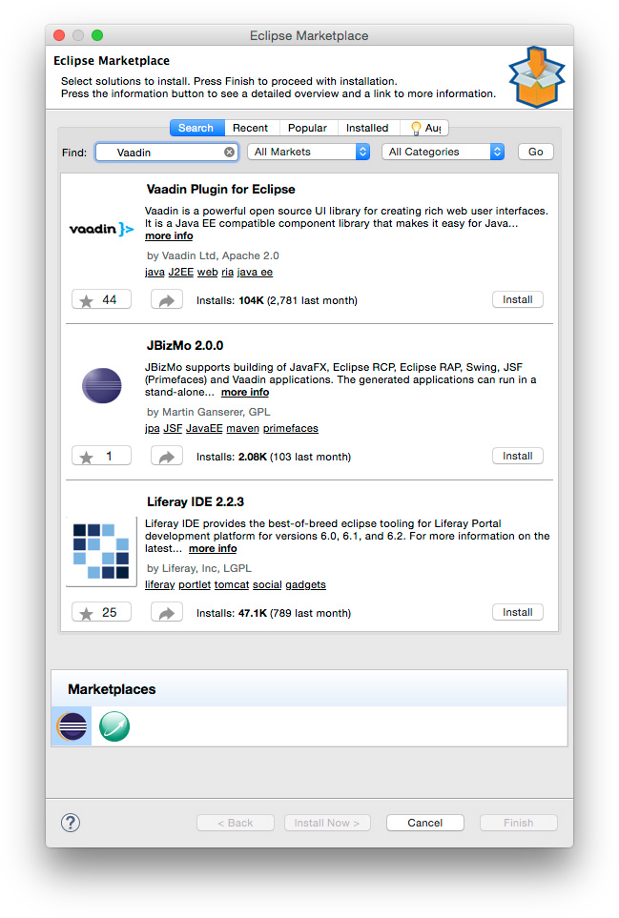Click 'by Vaadin Ltd, Apache 2.0' text
This screenshot has width=619, height=918.
coord(213,255)
